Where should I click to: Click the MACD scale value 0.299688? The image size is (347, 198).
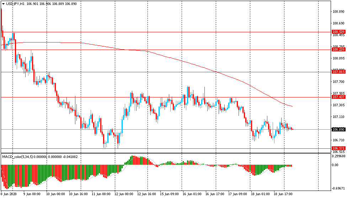(338, 156)
